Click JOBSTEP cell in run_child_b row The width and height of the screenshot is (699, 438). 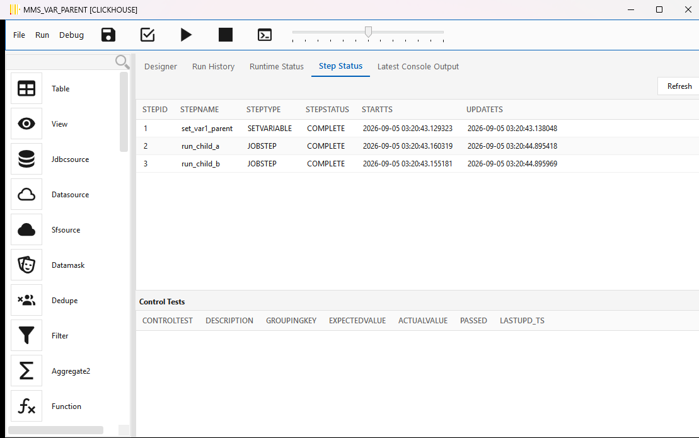[x=262, y=163]
